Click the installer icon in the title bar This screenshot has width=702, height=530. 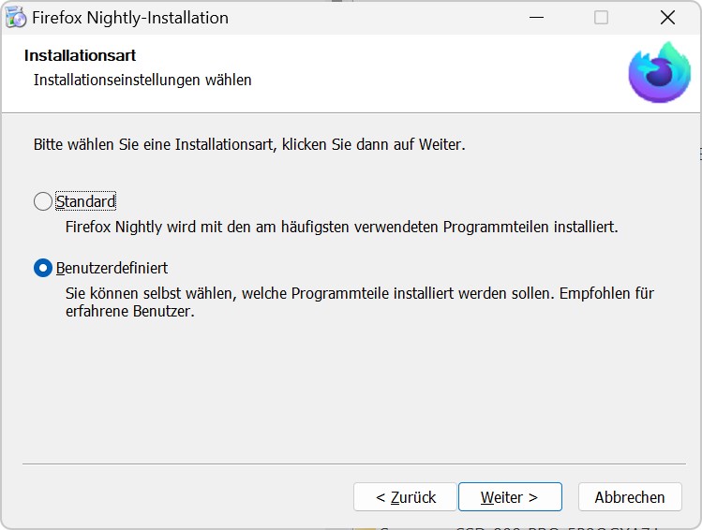click(16, 18)
